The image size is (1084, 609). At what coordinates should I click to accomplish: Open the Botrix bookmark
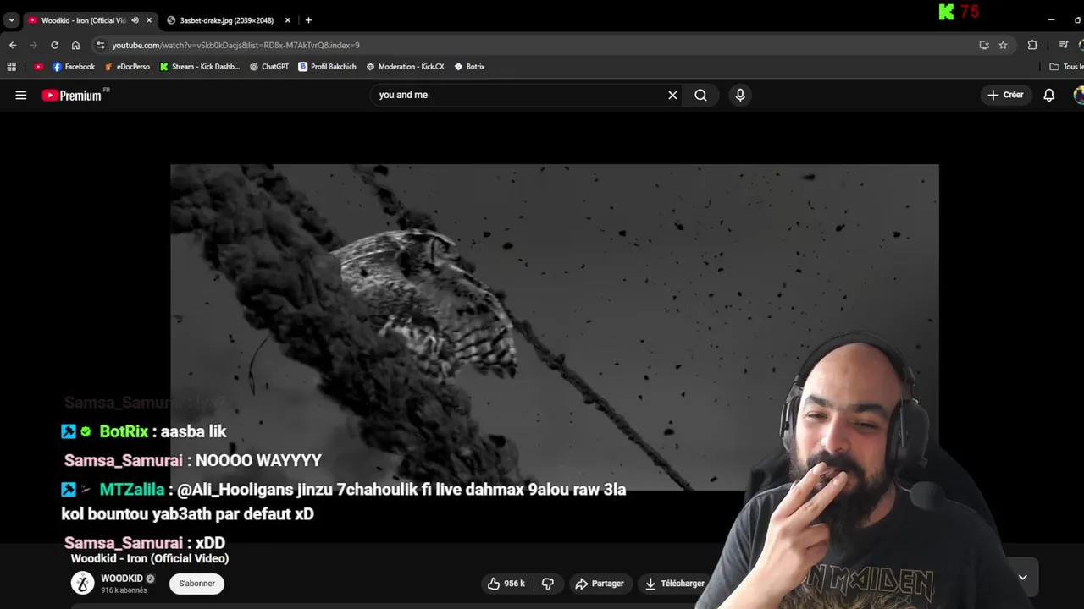coord(469,67)
